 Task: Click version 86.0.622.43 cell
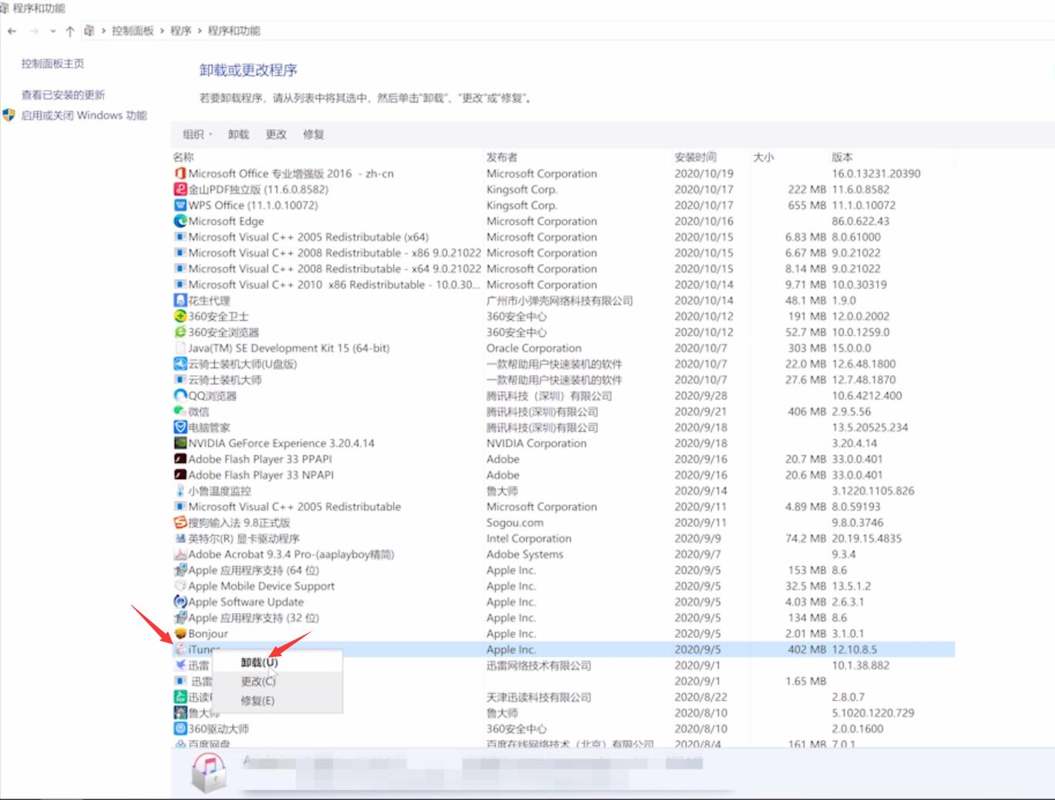[860, 221]
